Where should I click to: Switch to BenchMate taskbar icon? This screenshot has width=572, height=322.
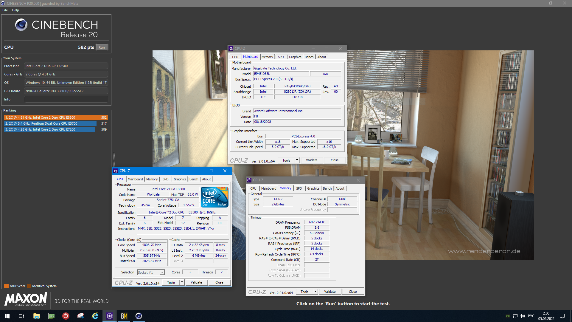pyautogui.click(x=124, y=316)
